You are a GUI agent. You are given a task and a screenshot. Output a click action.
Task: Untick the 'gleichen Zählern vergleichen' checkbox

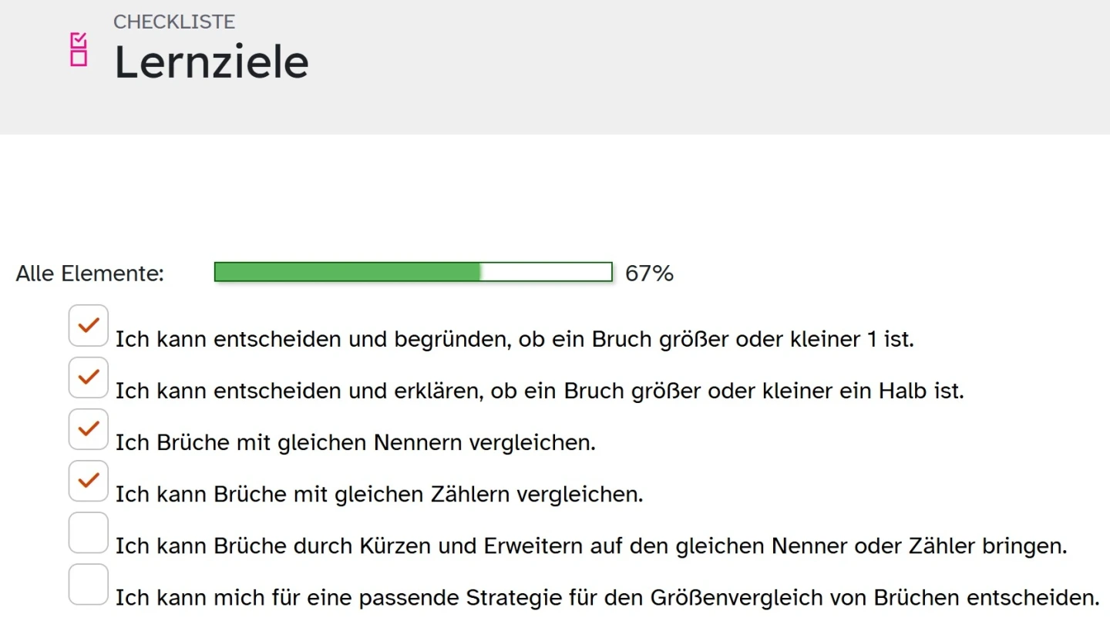tap(89, 481)
